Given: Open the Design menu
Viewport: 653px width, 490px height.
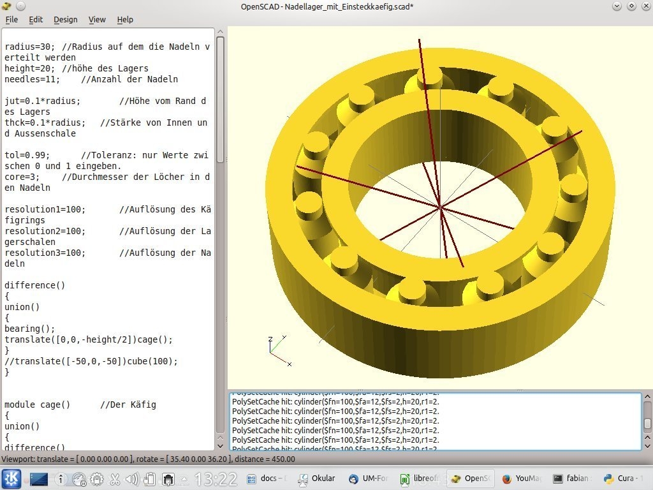Looking at the screenshot, I should [x=65, y=19].
